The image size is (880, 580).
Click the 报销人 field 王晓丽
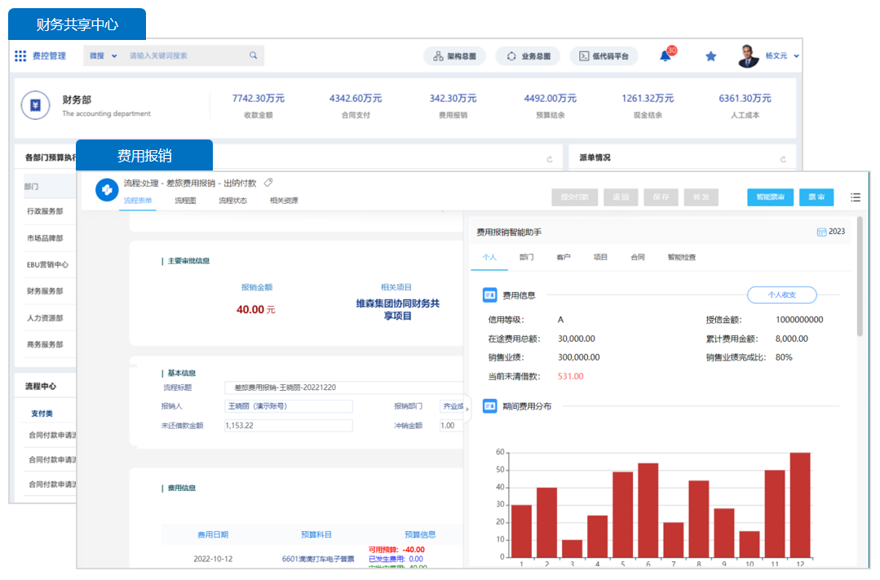[289, 406]
